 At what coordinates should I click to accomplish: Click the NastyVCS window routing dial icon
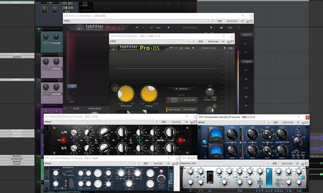point(303,163)
